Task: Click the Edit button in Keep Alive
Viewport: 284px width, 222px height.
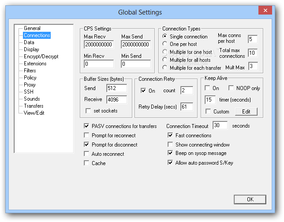Action: [x=246, y=112]
